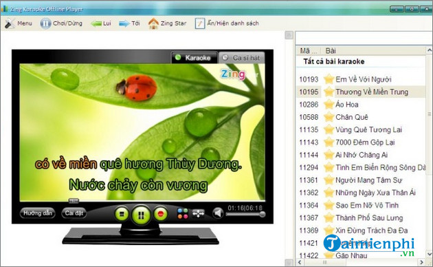Pause the song with center button

pyautogui.click(x=141, y=215)
